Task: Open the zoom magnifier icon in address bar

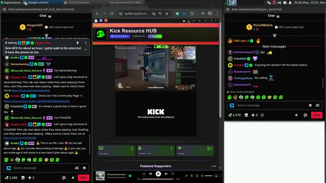Action: click(x=160, y=13)
